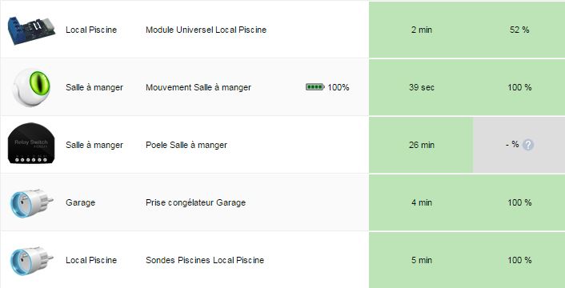
Task: Click the green battery level icon
Action: pyautogui.click(x=315, y=87)
